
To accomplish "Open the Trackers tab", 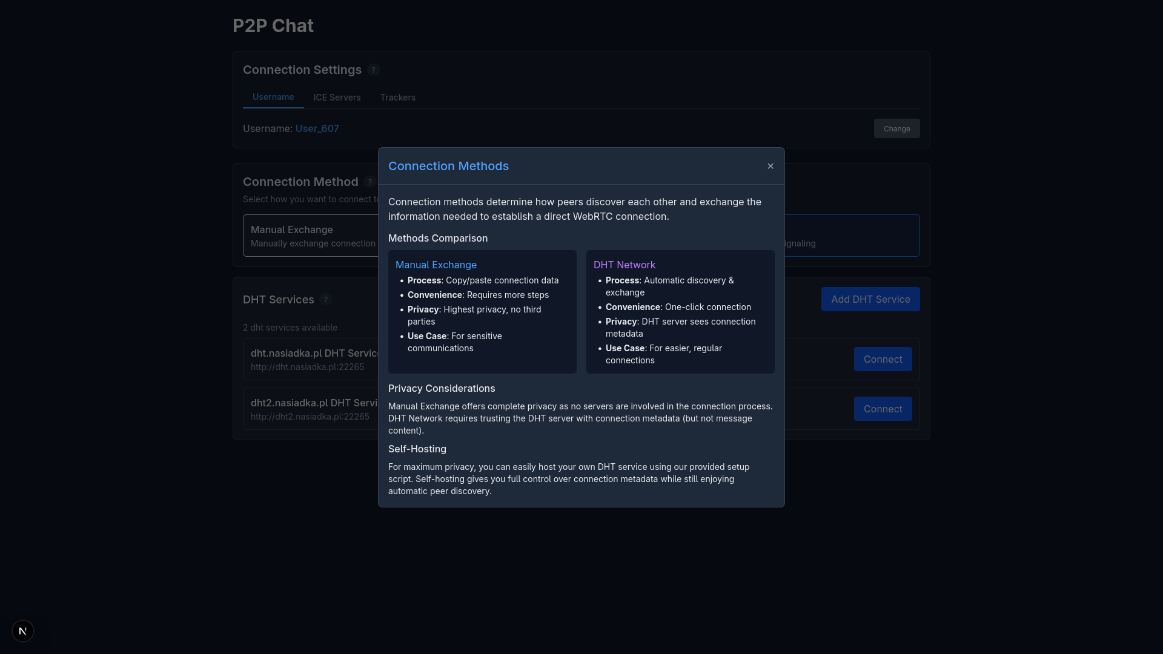I will coord(398,97).
